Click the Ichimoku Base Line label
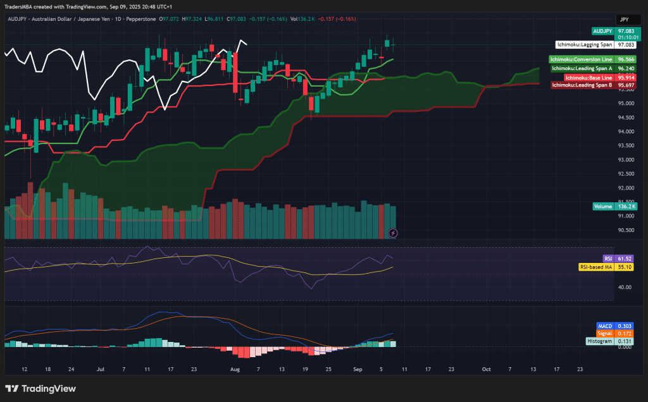The image size is (648, 402). pos(589,77)
